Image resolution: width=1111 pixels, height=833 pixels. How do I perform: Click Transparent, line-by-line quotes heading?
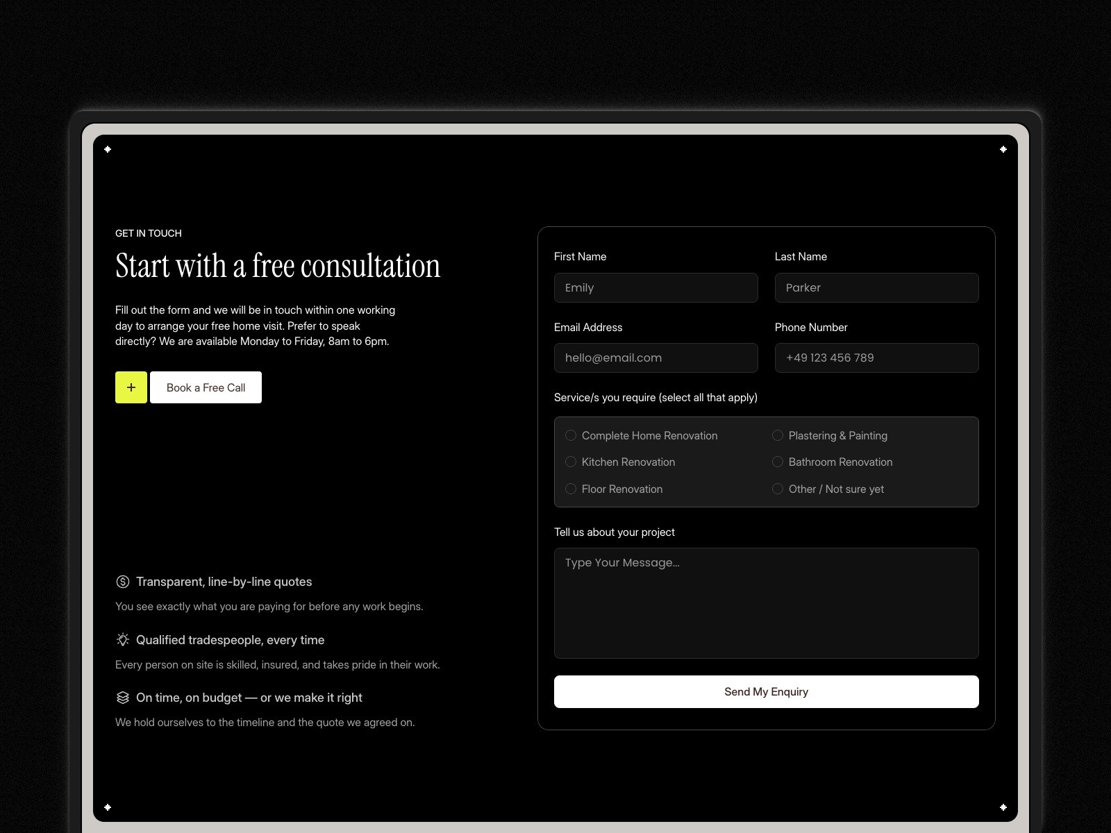224,582
